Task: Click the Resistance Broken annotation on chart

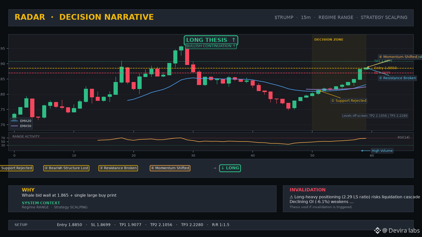Action: pos(397,78)
